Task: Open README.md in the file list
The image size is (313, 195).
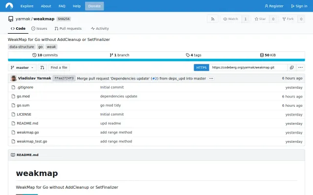Action: (x=27, y=123)
